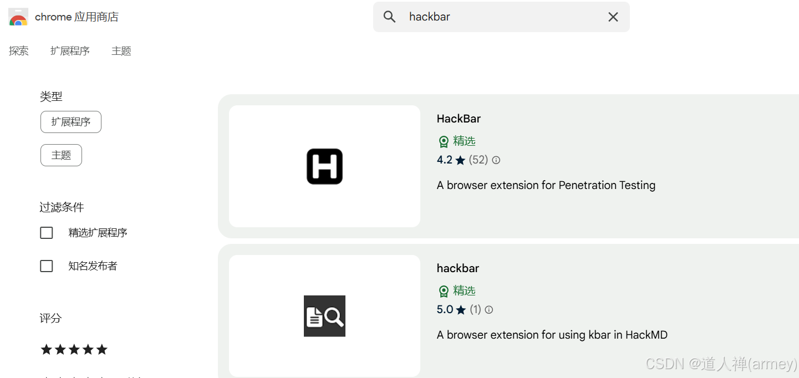Viewport: 799px width, 378px height.
Task: Open rating info icon next to (52)
Action: (496, 160)
